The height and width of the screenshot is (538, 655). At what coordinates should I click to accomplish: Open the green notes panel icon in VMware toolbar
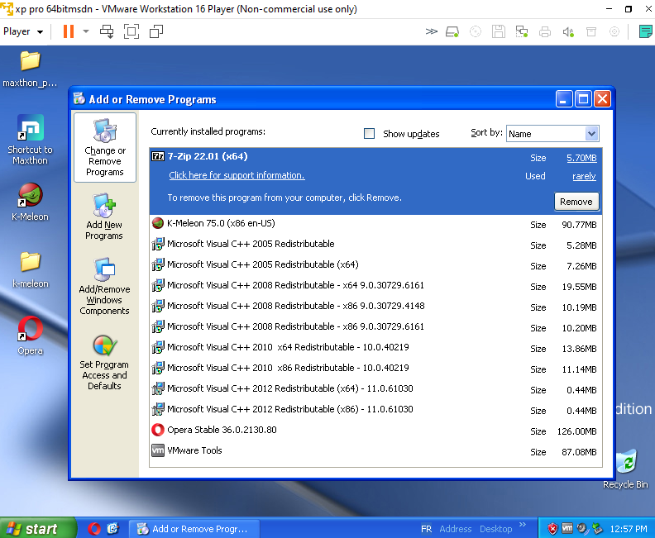(646, 31)
